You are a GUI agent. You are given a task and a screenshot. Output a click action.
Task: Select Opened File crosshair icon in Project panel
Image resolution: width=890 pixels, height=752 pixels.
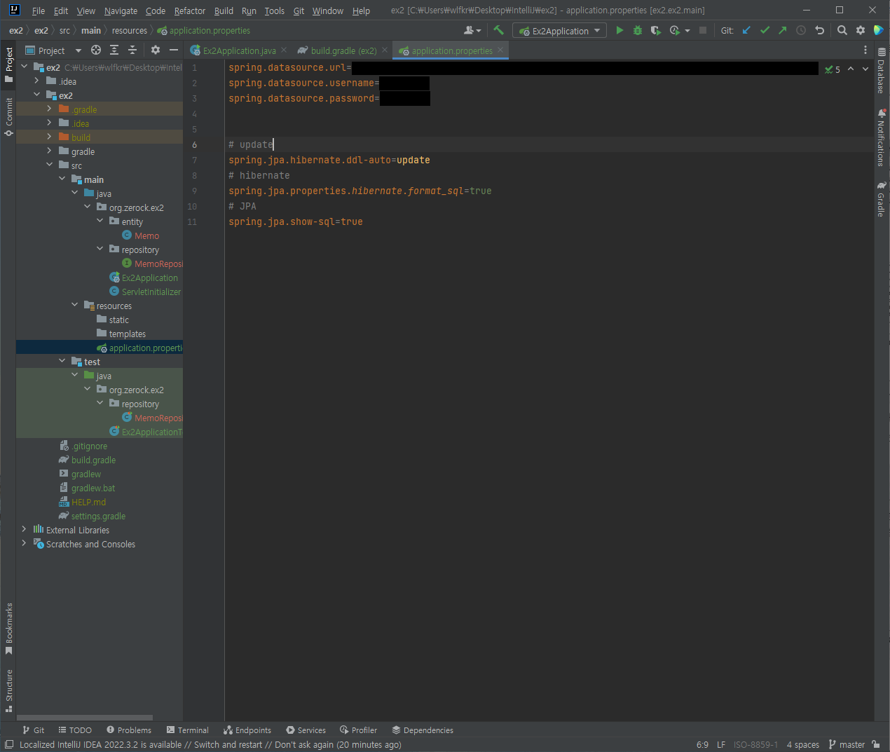click(96, 50)
